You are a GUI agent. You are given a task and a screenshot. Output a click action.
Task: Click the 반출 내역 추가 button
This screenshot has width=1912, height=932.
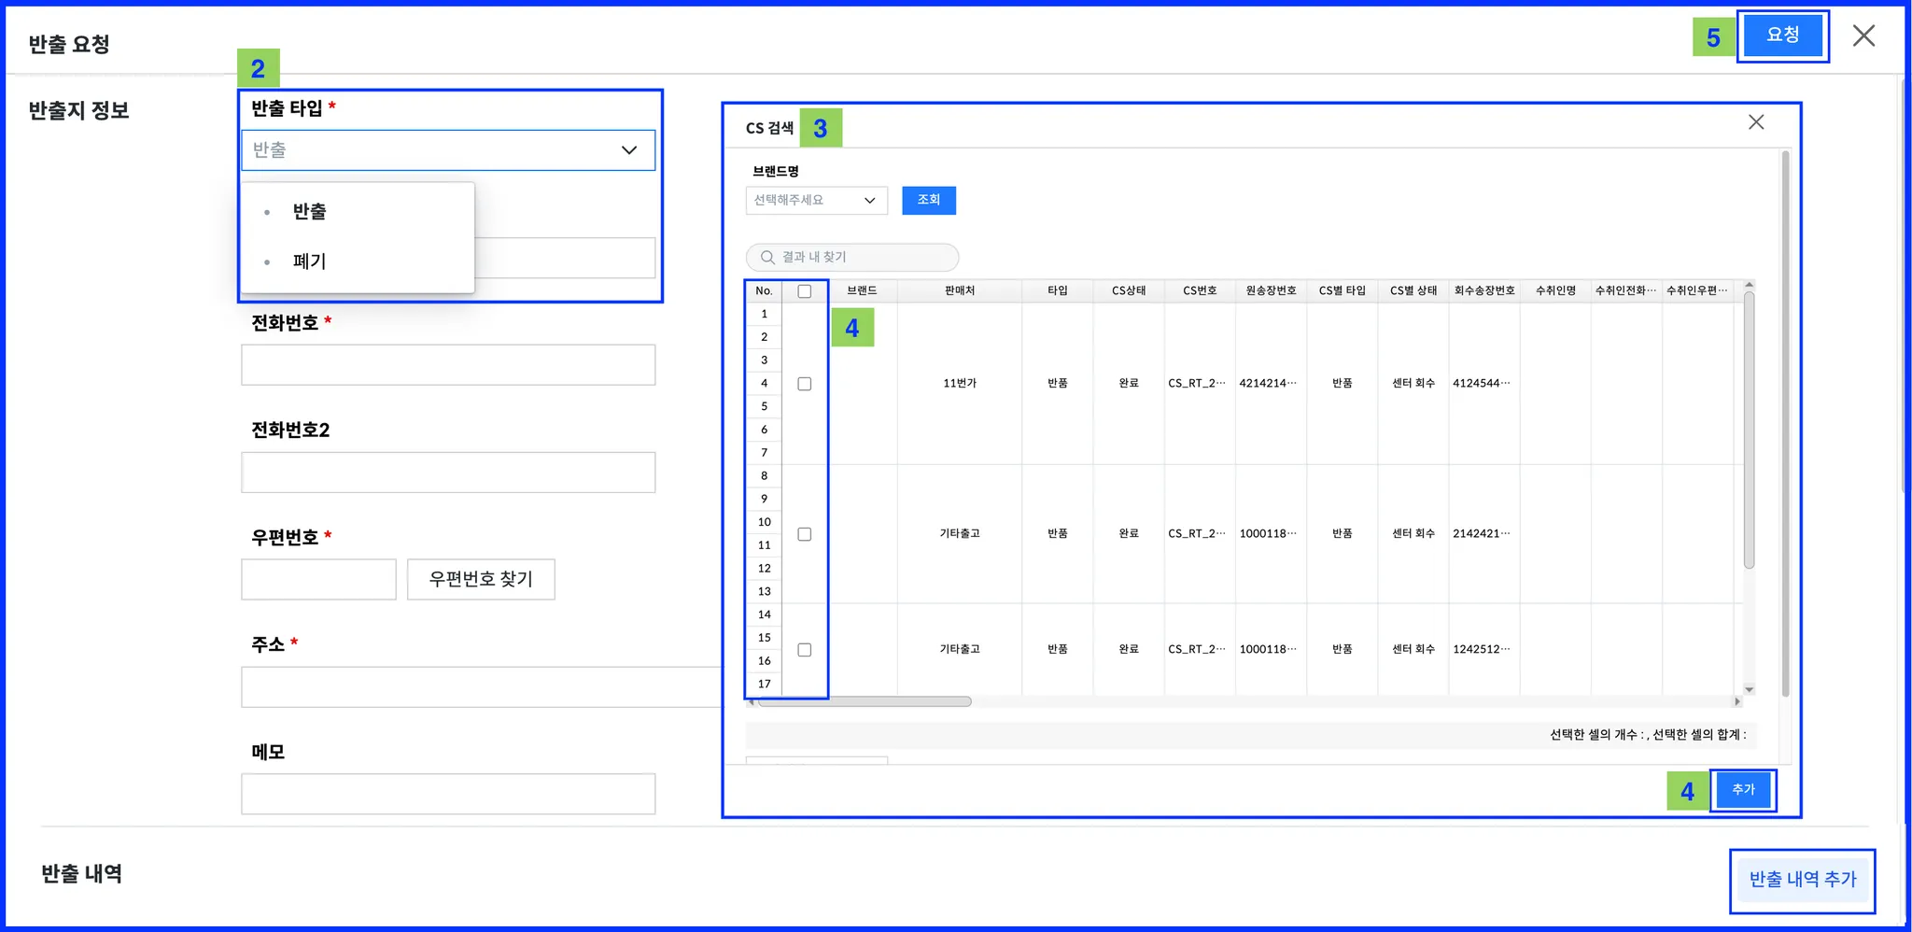coord(1802,880)
